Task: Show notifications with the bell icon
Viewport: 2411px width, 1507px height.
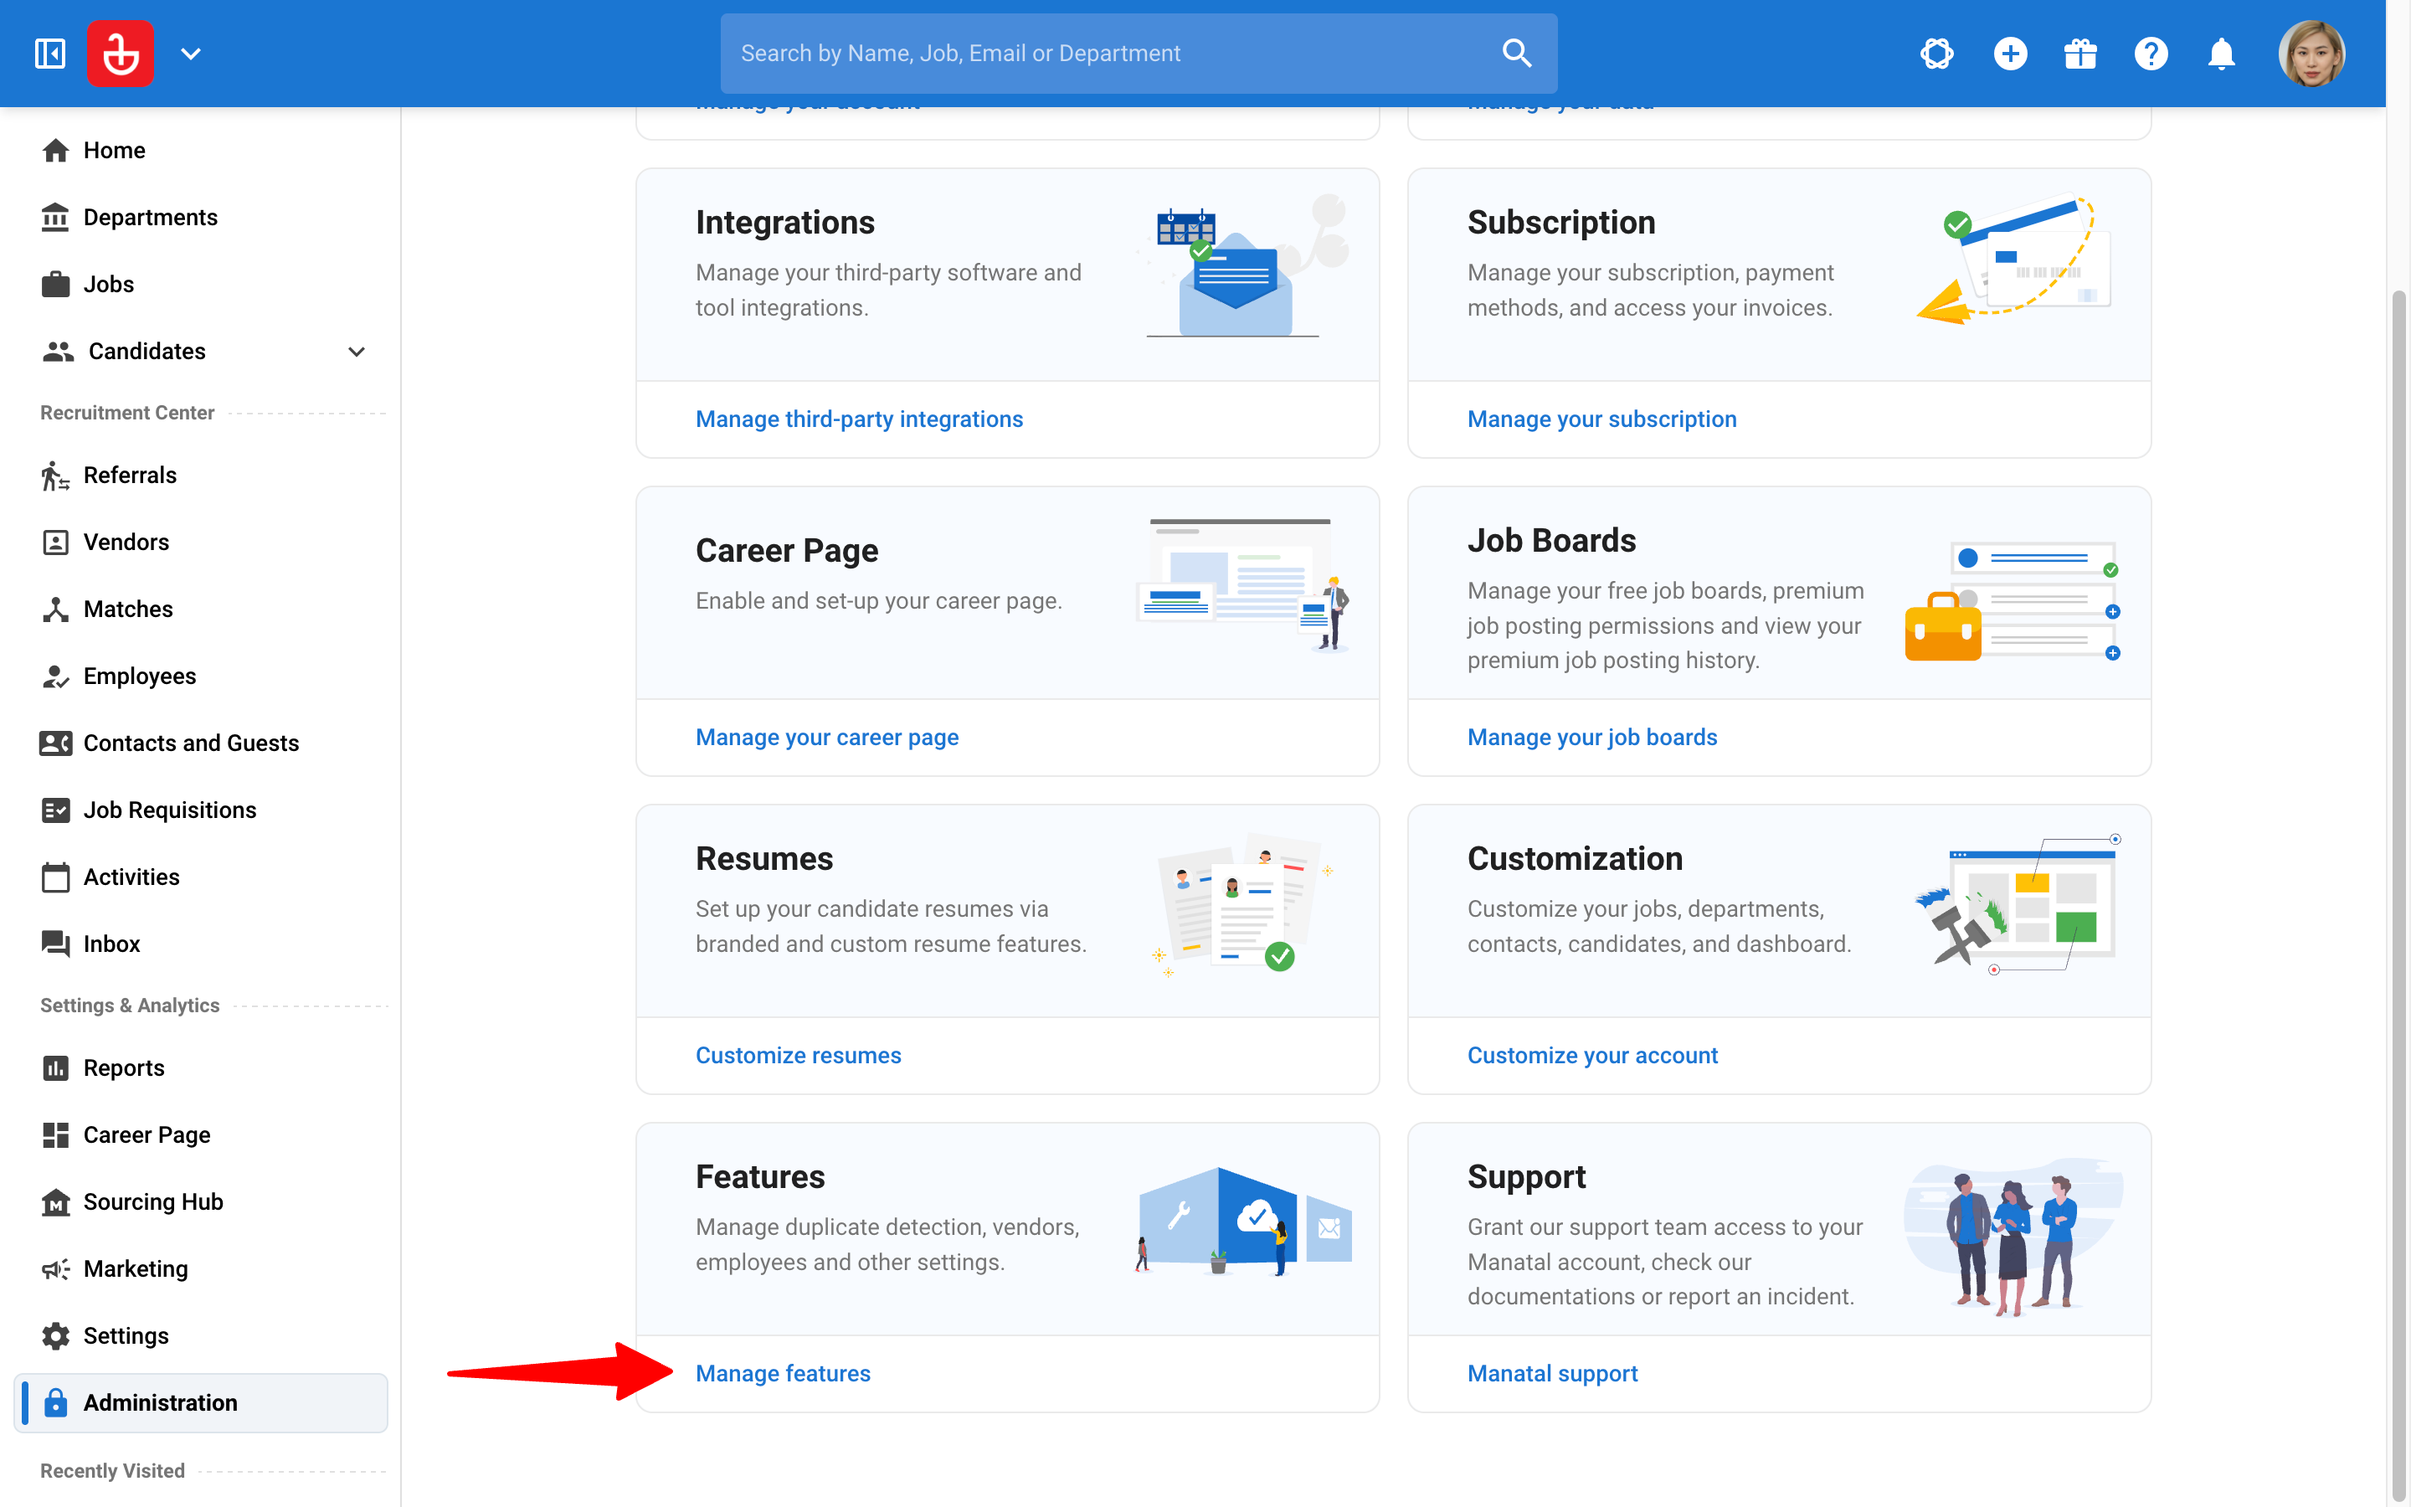Action: tap(2222, 54)
